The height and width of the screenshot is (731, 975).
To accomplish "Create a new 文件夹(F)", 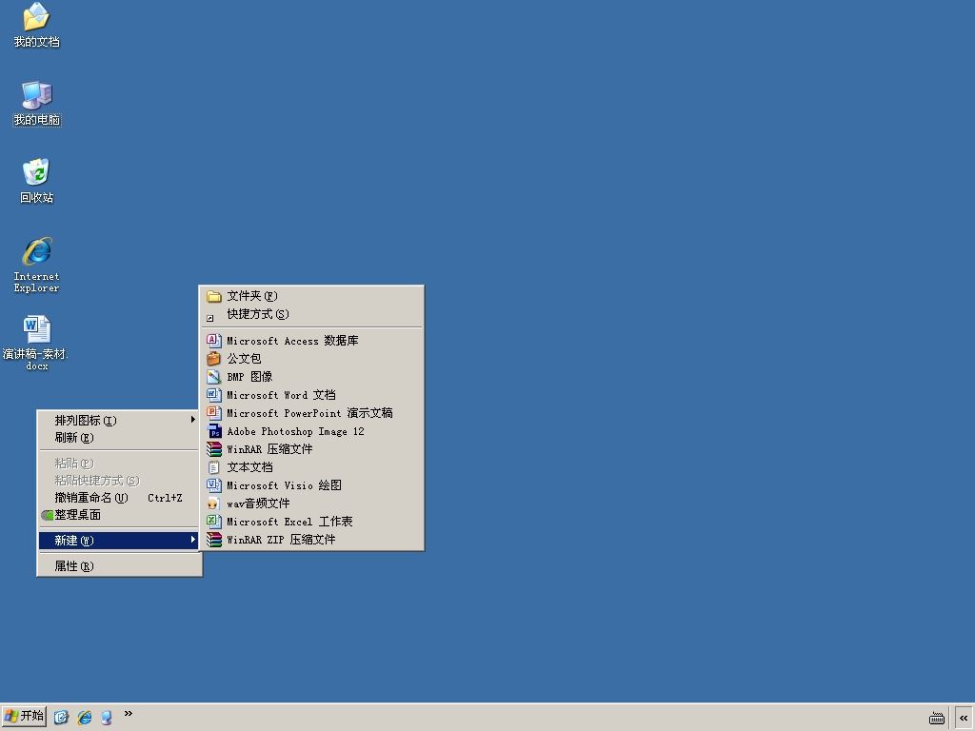I will pos(311,297).
